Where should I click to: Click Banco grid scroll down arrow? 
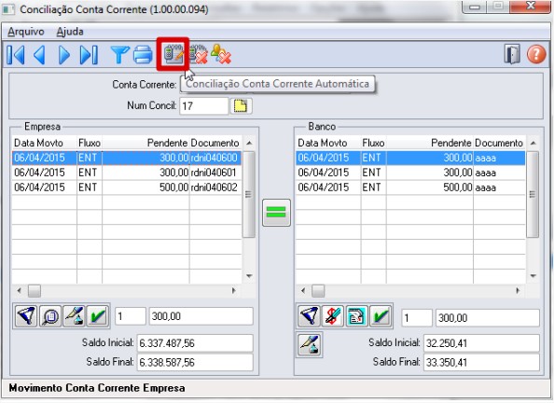(x=533, y=276)
